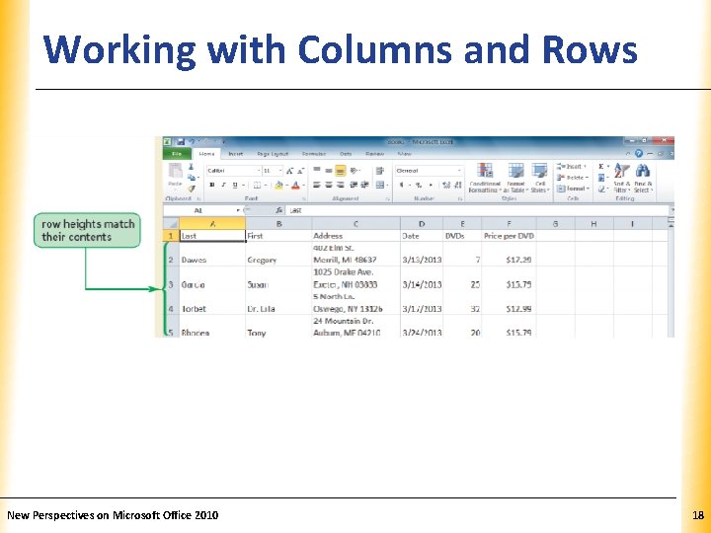Open Sort & Filter menu
711x533 pixels.
(622, 178)
